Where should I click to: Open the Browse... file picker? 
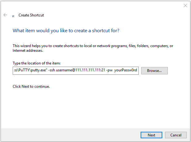tap(154, 71)
